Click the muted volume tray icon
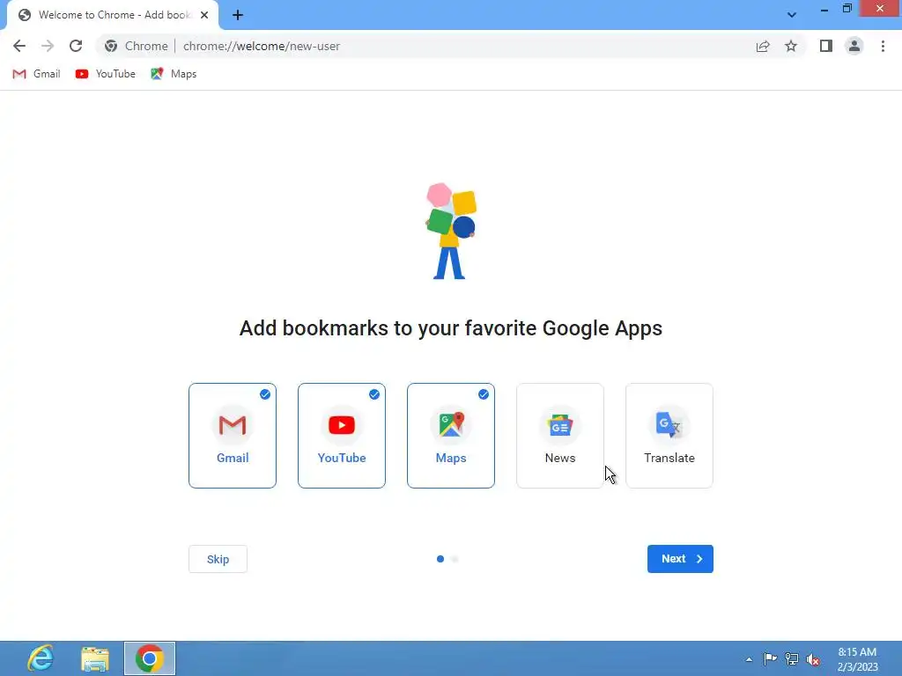 [813, 659]
